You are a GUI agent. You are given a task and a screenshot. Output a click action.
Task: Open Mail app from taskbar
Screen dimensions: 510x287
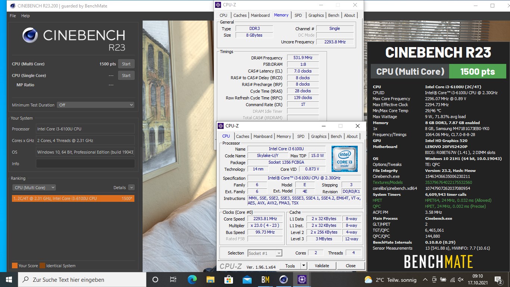click(247, 280)
